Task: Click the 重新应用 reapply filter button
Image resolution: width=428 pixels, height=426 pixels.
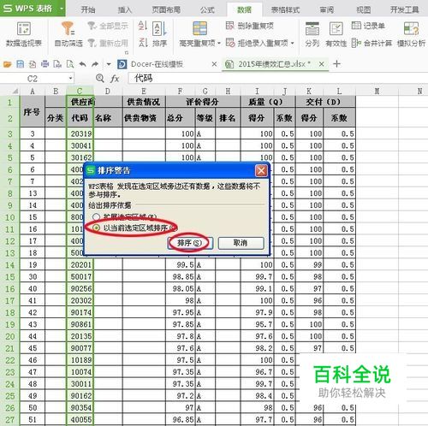Action: coord(108,43)
